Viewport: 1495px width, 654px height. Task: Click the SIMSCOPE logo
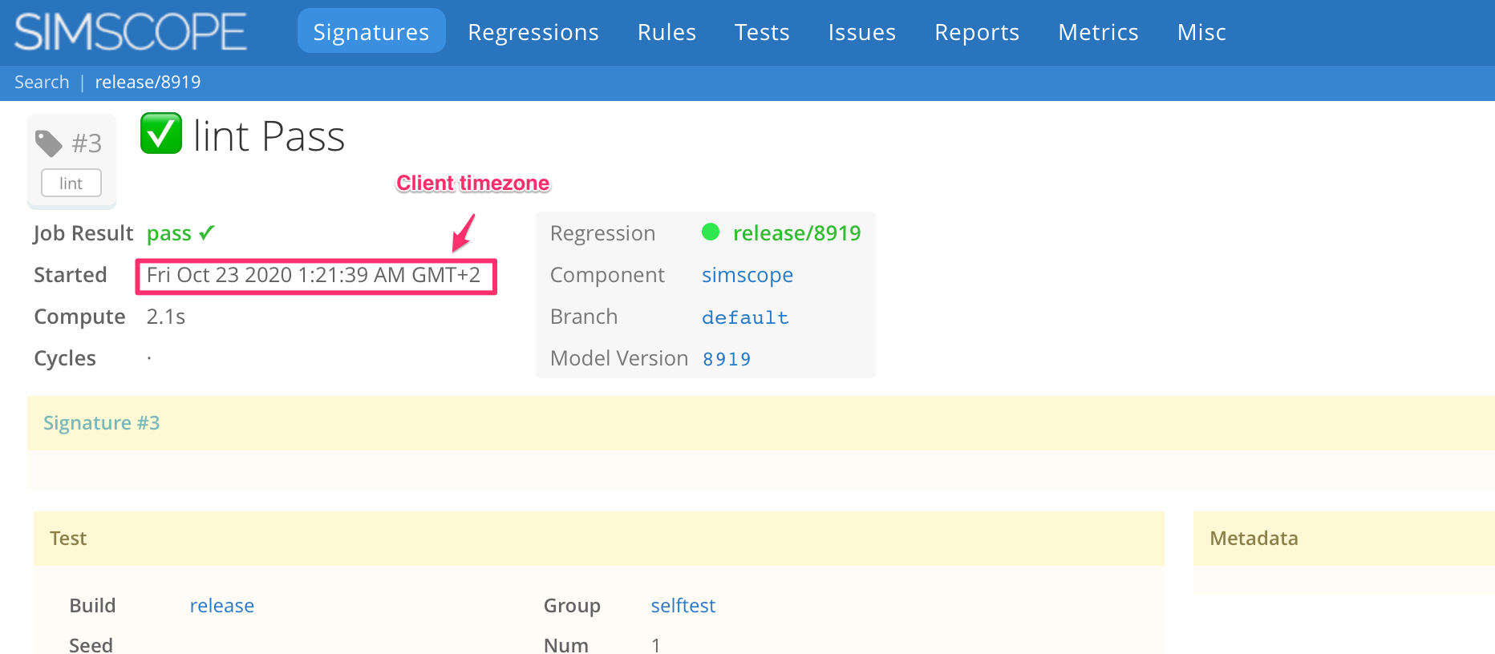pos(130,32)
